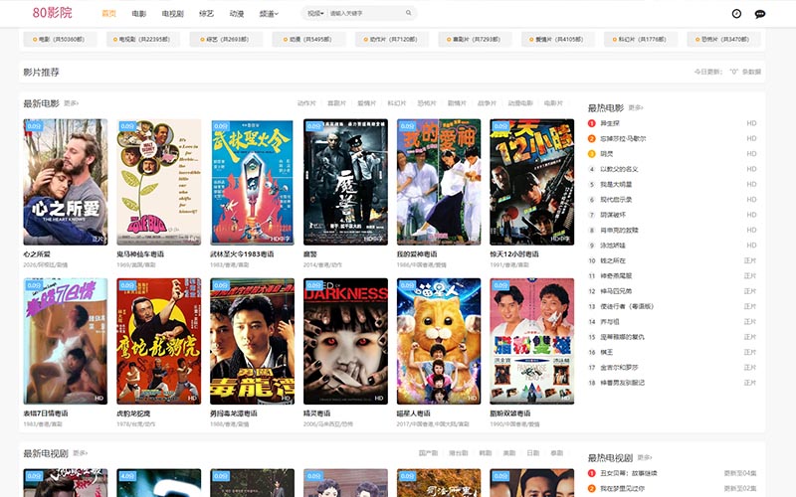Click 更多 next to 最新电视剧
Screen dimensions: 796x497
coord(81,453)
